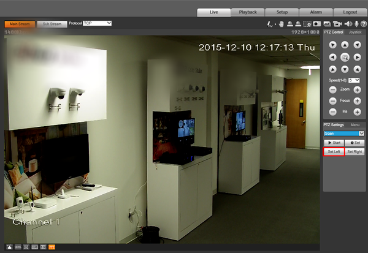Go to the Setup tab
Image resolution: width=368 pixels, height=253 pixels.
tap(282, 12)
